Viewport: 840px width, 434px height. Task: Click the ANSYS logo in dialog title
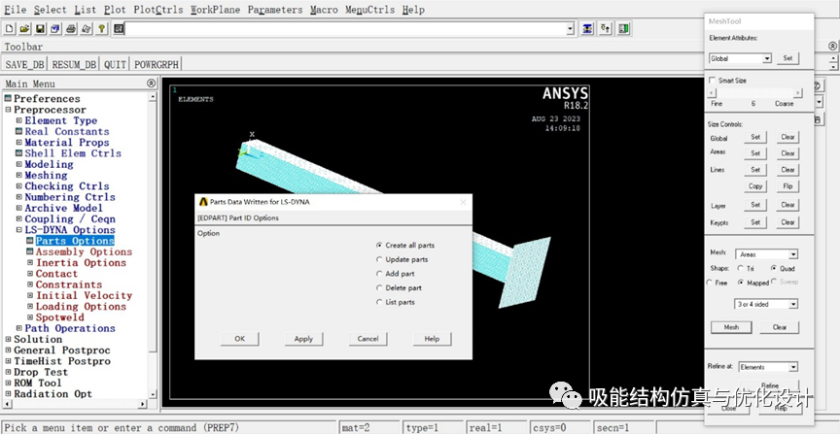(x=203, y=202)
